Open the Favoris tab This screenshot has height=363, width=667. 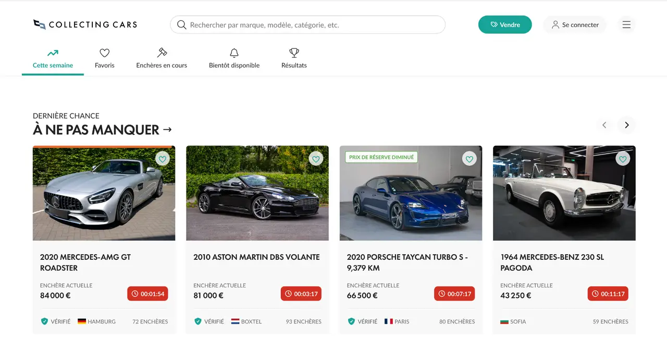tap(105, 58)
